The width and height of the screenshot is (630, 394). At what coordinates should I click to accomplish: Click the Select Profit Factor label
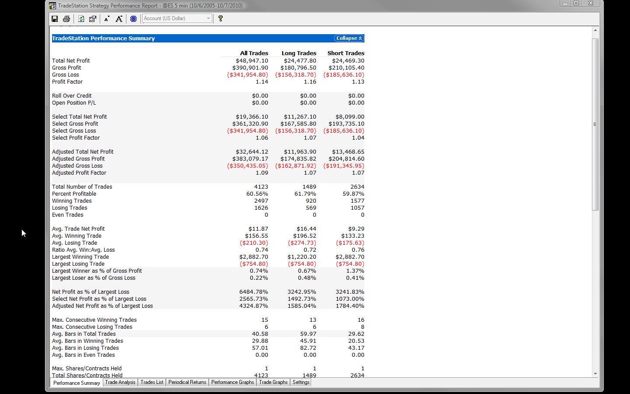[76, 138]
